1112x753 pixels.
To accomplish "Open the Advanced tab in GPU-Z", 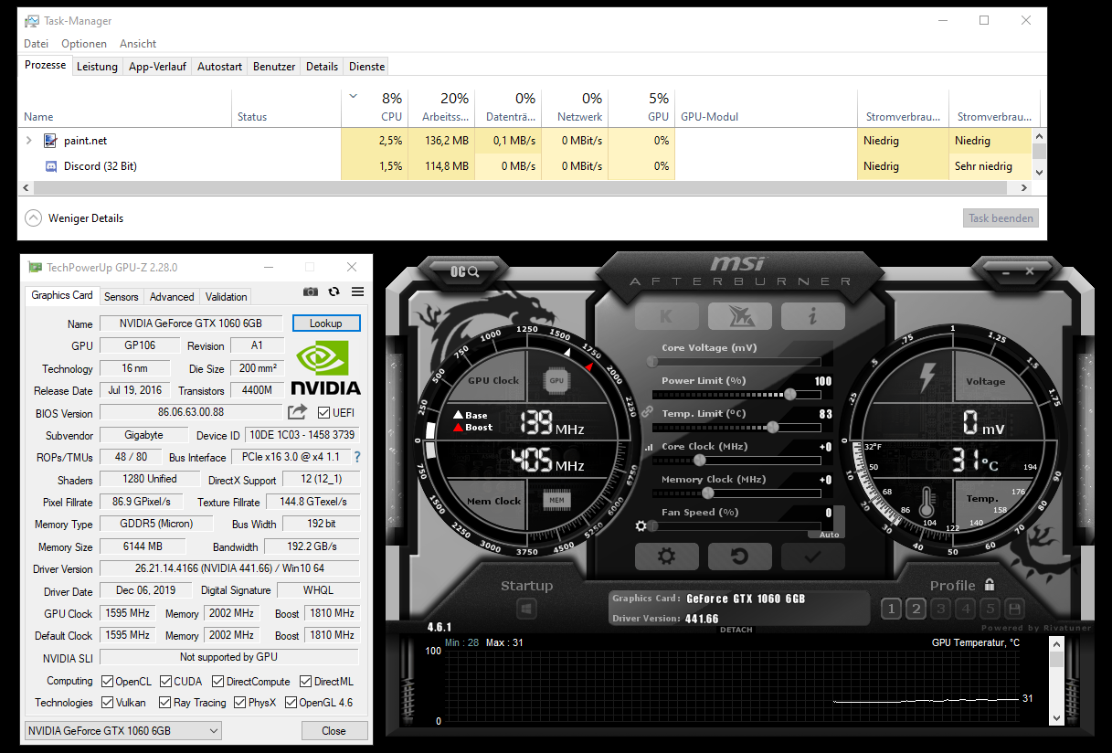I will (172, 297).
